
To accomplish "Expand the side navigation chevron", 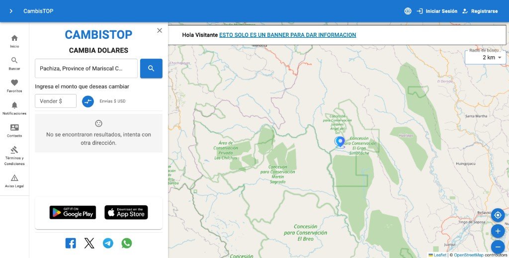I will coord(11,11).
